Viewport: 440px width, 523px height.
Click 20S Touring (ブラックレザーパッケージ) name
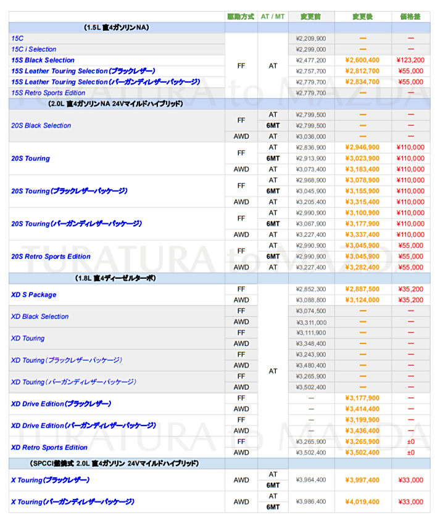click(69, 191)
